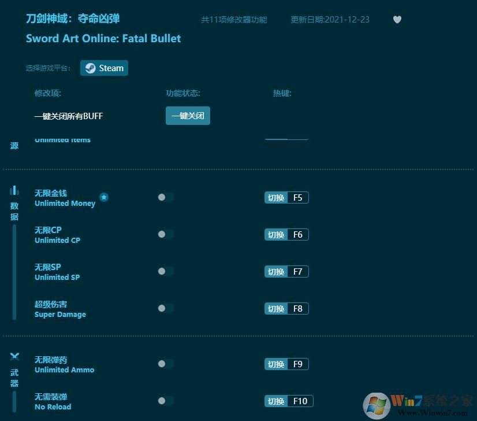Click the 修改项 column header
Viewport: 477px width, 421px height.
[x=48, y=93]
